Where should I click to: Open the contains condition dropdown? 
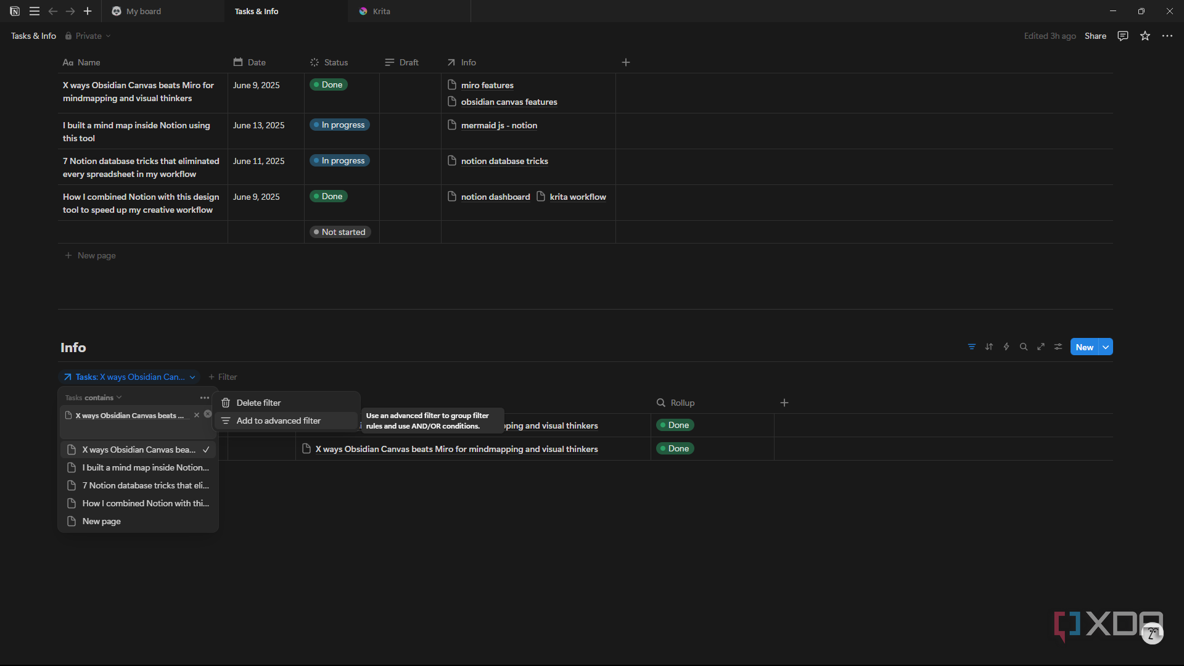click(103, 398)
